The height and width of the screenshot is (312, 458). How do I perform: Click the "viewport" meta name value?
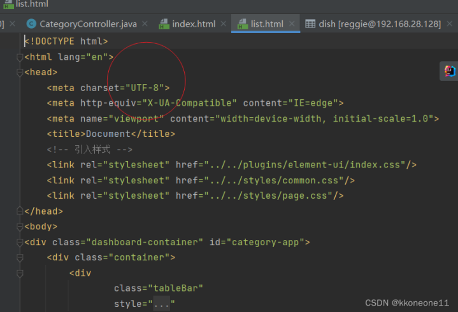[136, 119]
